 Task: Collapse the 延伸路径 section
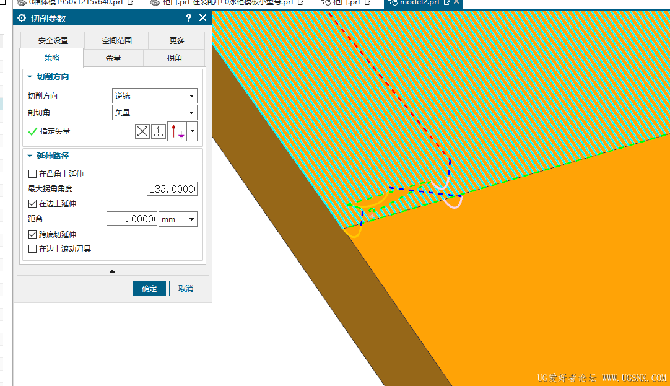30,156
